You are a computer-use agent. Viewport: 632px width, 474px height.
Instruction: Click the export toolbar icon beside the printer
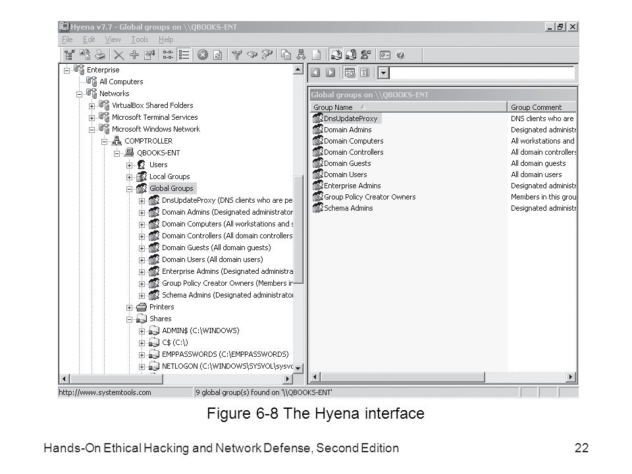pos(85,55)
